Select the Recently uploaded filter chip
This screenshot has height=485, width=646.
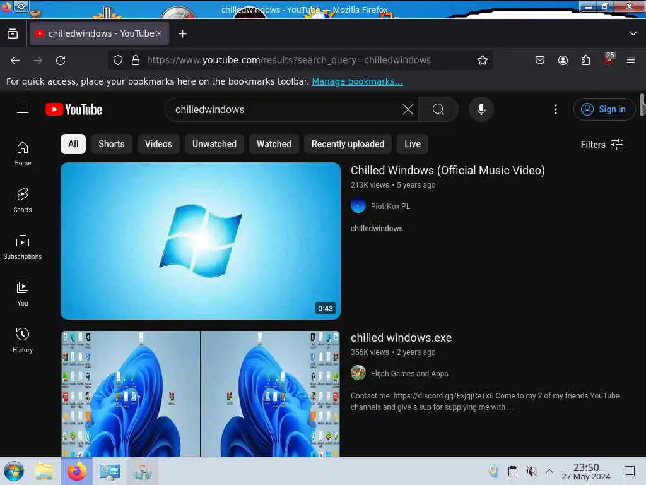pos(348,144)
